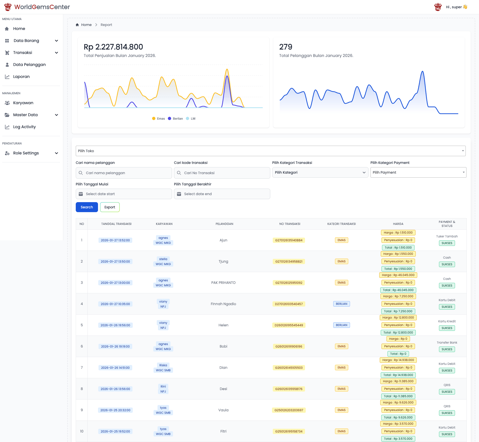Toggle the Berlian legend series

tap(175, 119)
